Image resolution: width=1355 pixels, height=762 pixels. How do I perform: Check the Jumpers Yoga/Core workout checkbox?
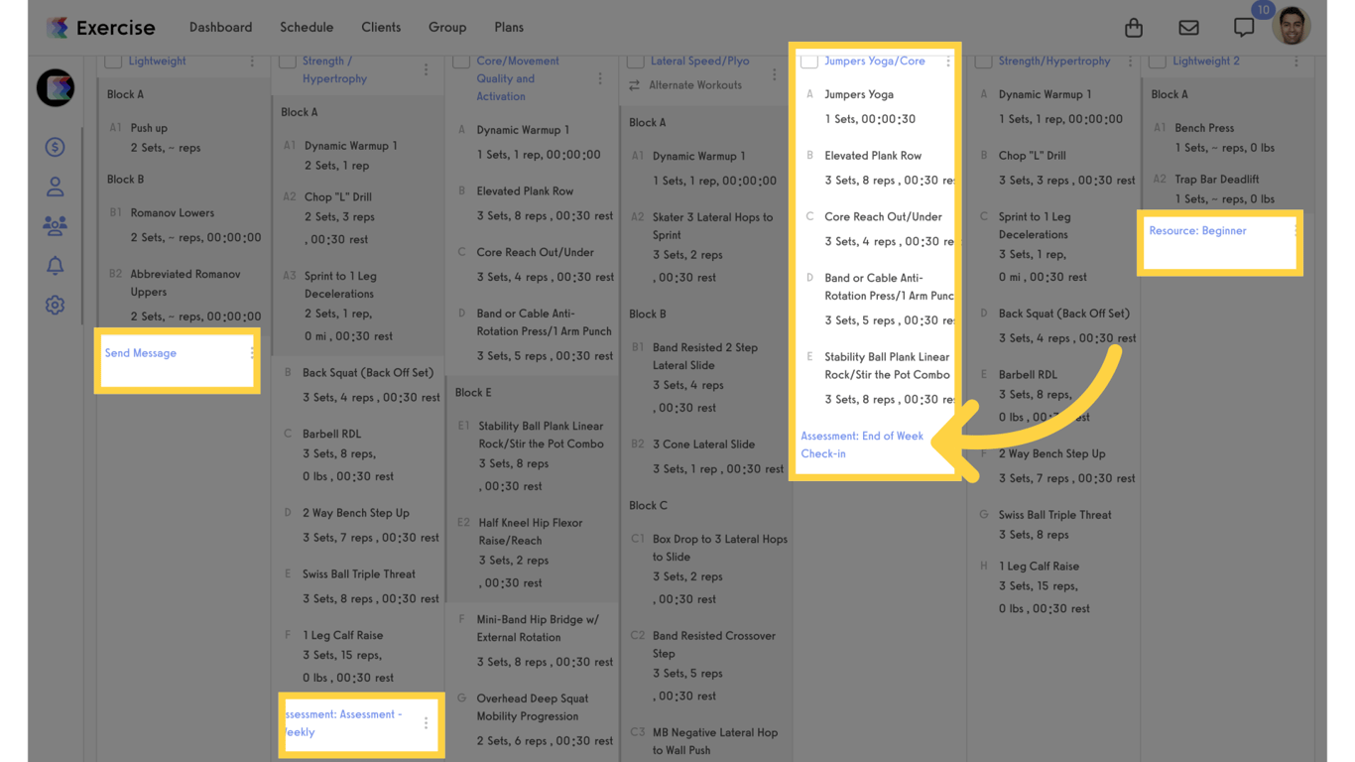click(x=807, y=61)
